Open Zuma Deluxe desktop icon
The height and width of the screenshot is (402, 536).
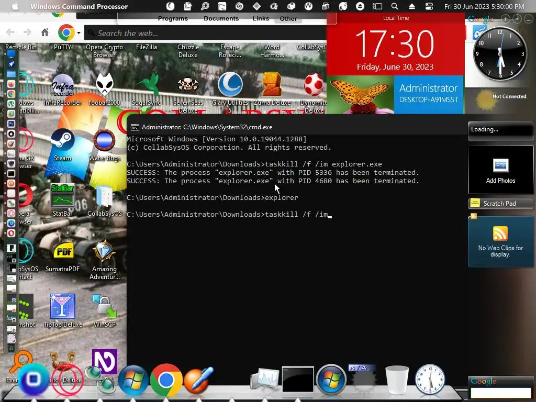coord(272,84)
